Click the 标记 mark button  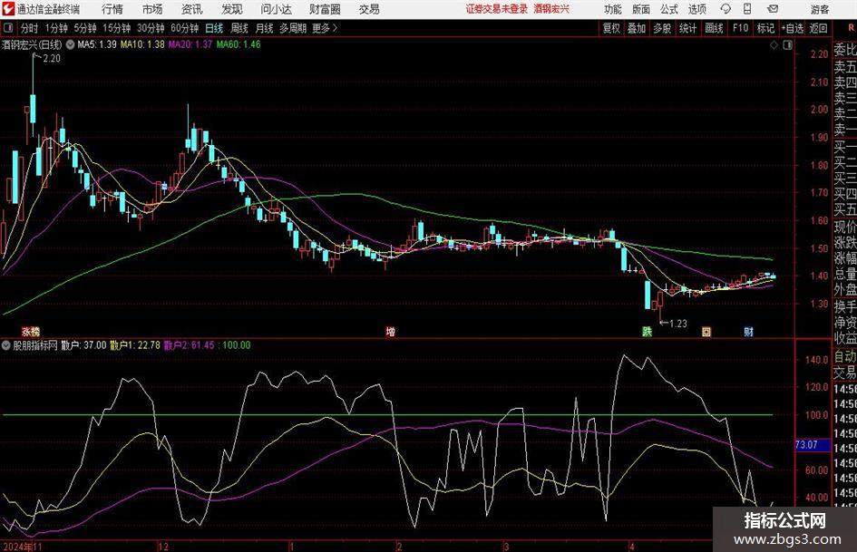click(765, 28)
